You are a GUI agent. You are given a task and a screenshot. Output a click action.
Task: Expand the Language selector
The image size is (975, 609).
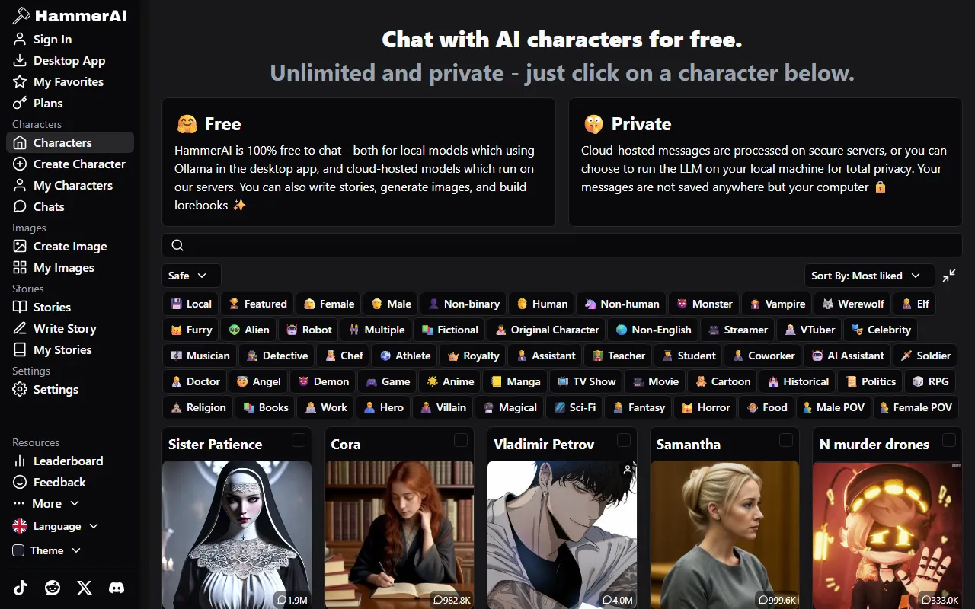pos(56,526)
